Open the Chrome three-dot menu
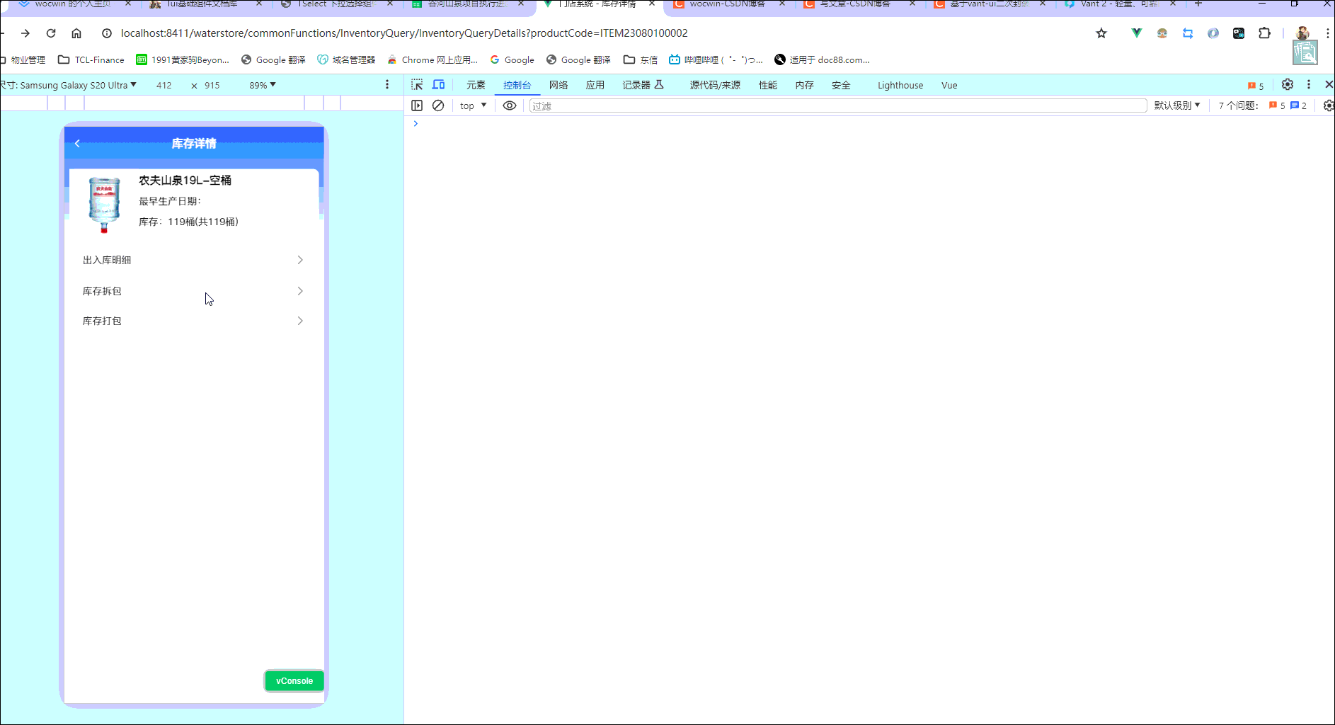 (1327, 33)
